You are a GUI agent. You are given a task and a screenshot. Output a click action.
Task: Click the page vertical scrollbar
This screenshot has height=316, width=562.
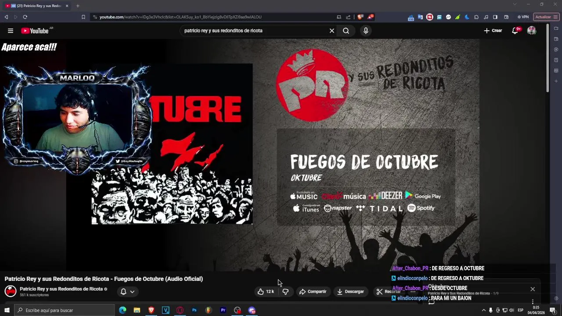point(548,58)
